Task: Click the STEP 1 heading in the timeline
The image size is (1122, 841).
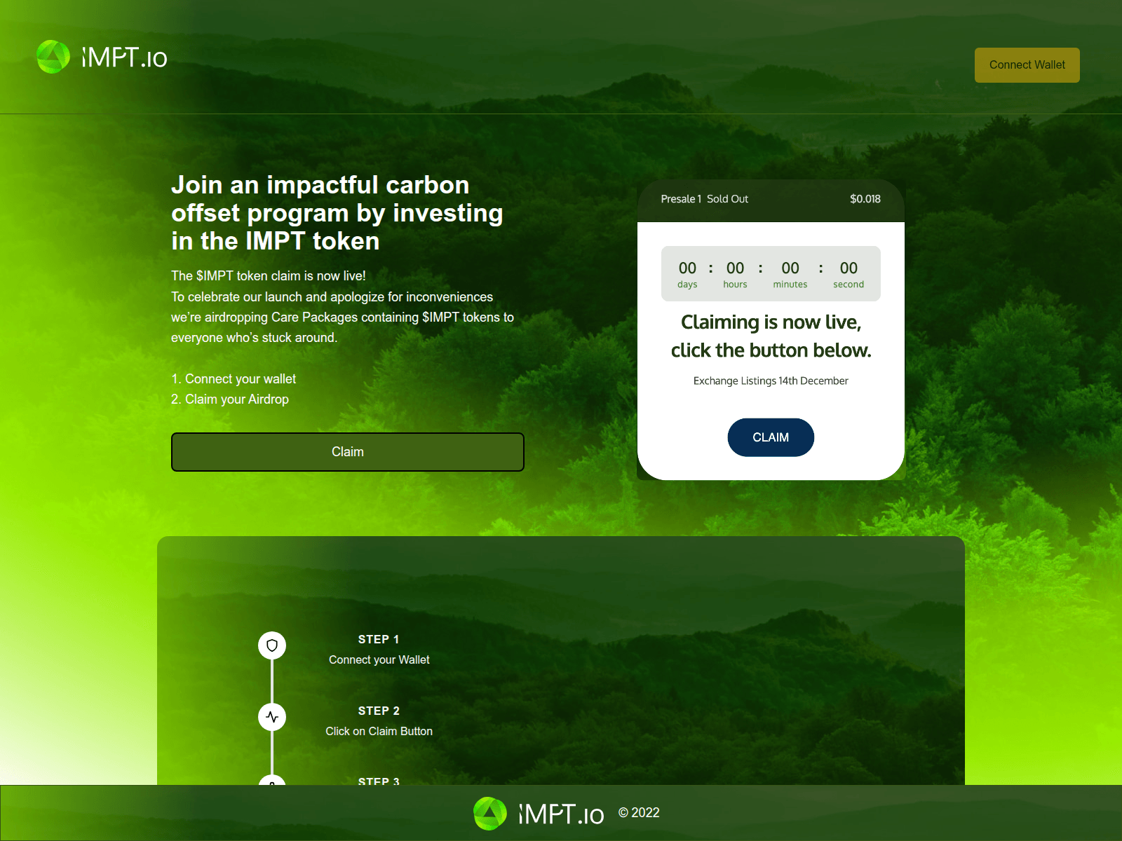Action: (x=379, y=639)
